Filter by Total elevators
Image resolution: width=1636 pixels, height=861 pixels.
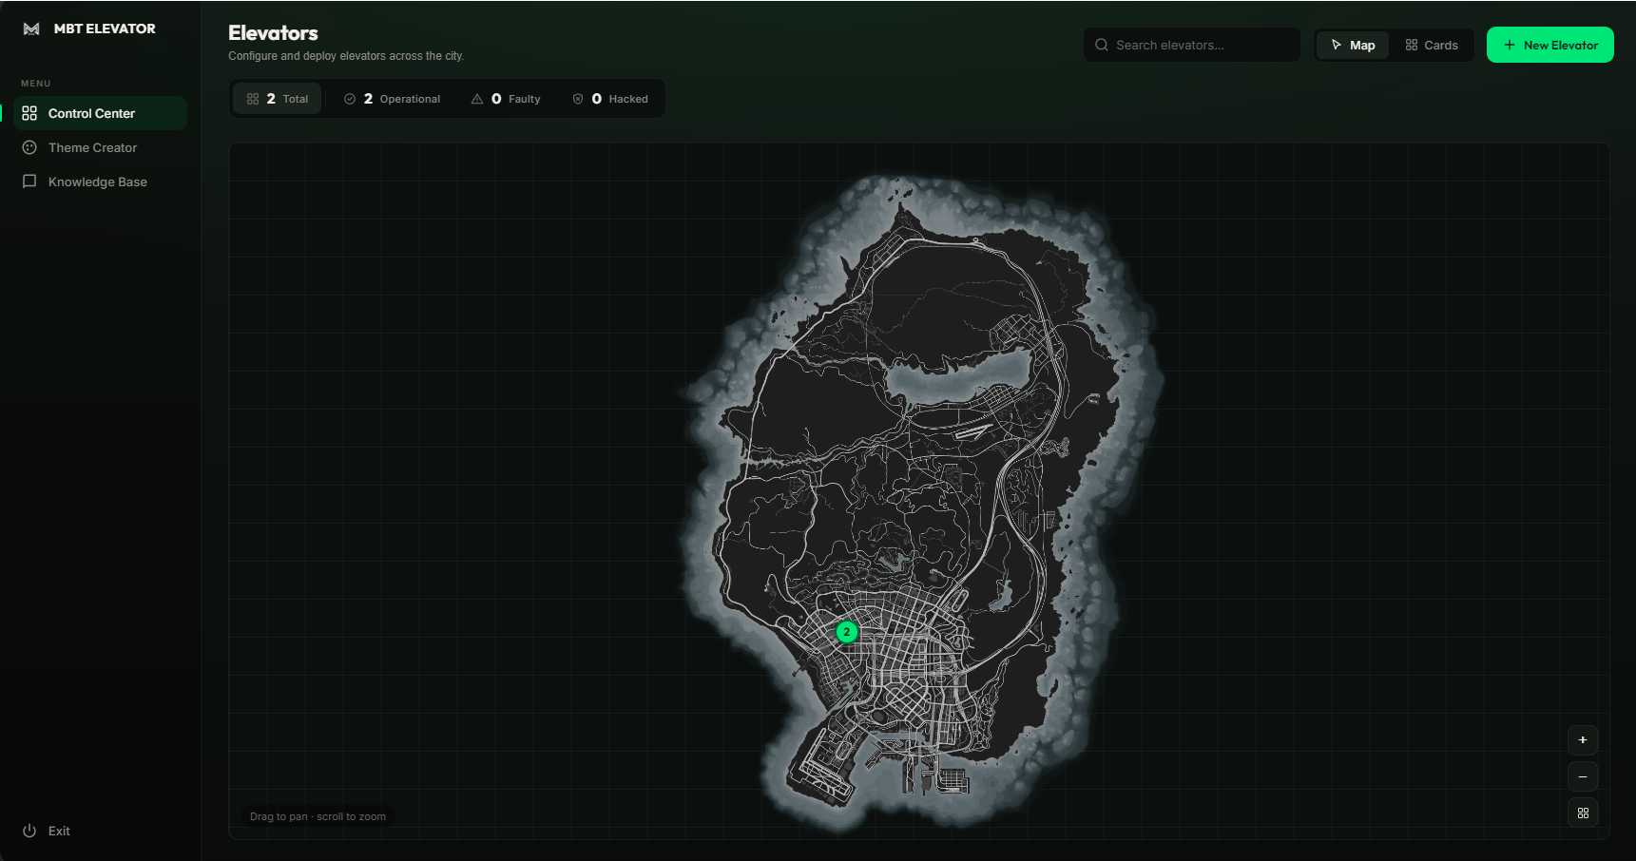pyautogui.click(x=278, y=99)
